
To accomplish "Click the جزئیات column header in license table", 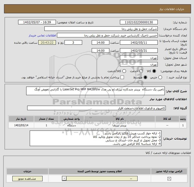I will tap(27, 171).
